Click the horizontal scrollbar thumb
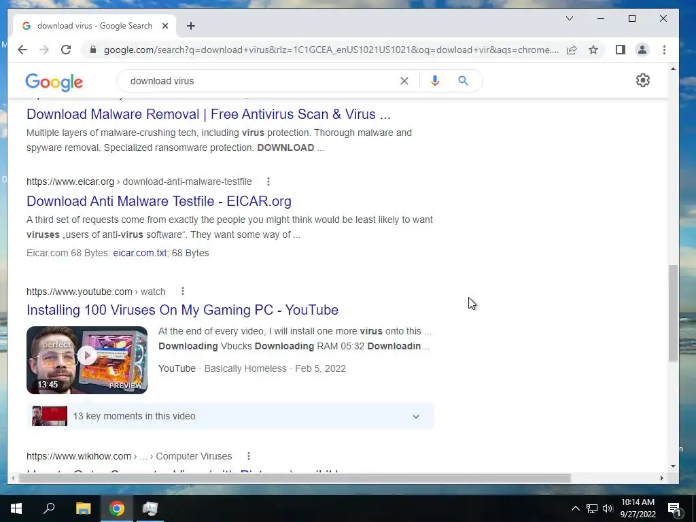Screen dimensions: 696x522 point(295,478)
